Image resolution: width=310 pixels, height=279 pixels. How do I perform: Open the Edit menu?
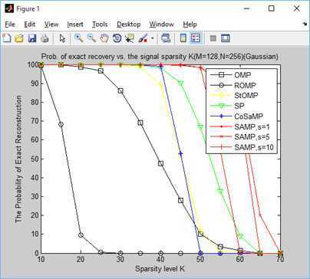29,25
